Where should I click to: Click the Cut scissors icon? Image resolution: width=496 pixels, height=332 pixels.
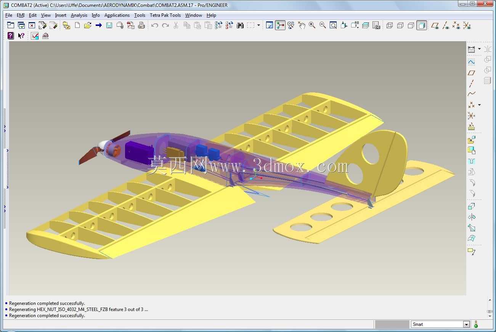click(176, 25)
